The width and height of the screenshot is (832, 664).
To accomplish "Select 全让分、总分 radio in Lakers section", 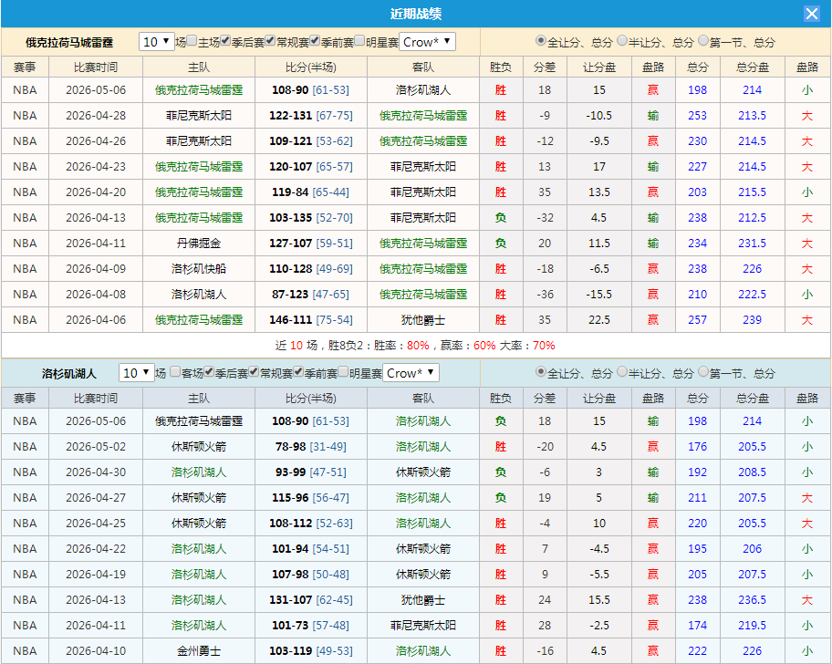I will (541, 372).
